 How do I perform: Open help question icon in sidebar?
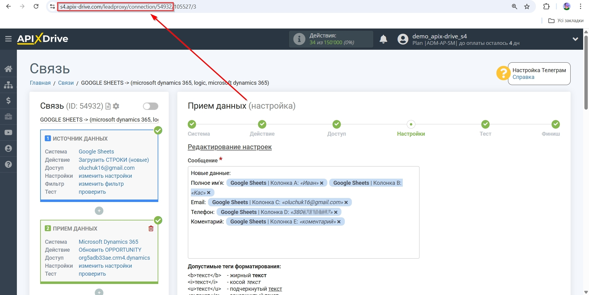tap(8, 165)
